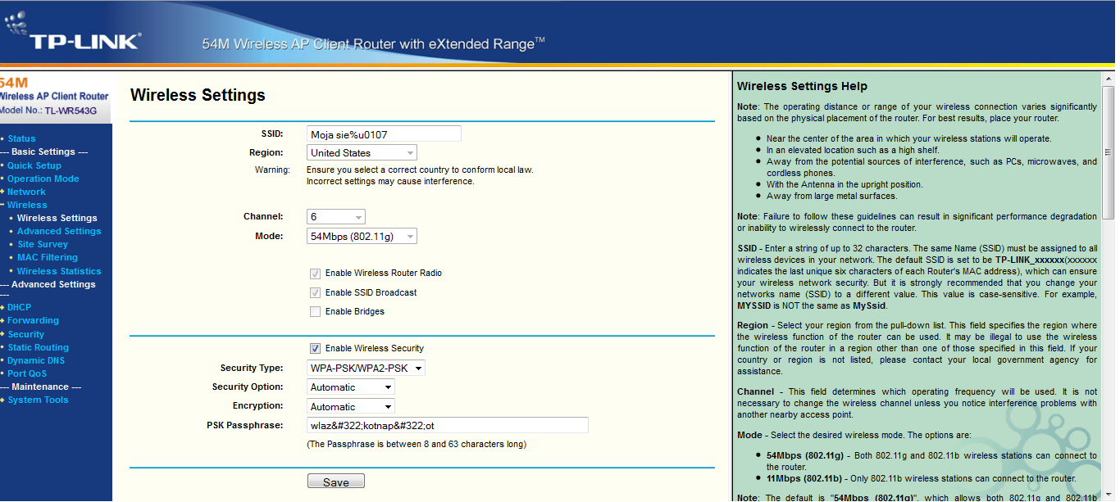
Task: Open Site Survey in the sidebar
Action: coord(43,244)
